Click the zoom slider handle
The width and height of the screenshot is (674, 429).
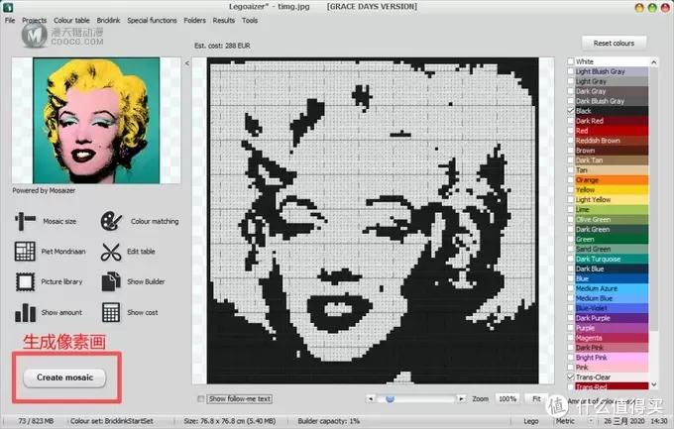coord(390,399)
